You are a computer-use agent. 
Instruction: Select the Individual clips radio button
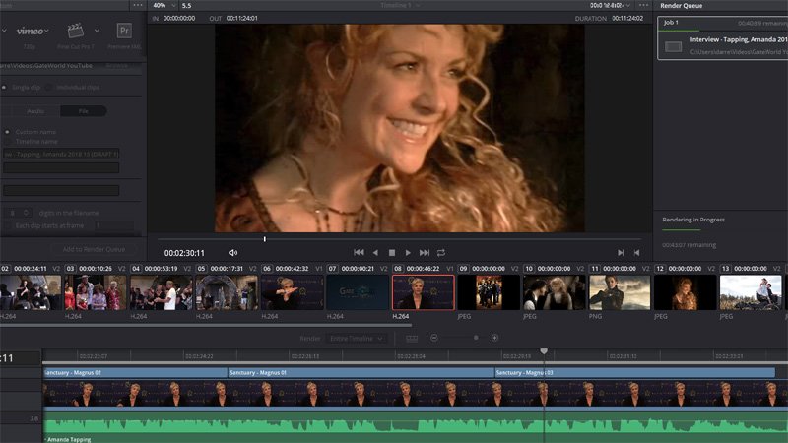[48, 88]
